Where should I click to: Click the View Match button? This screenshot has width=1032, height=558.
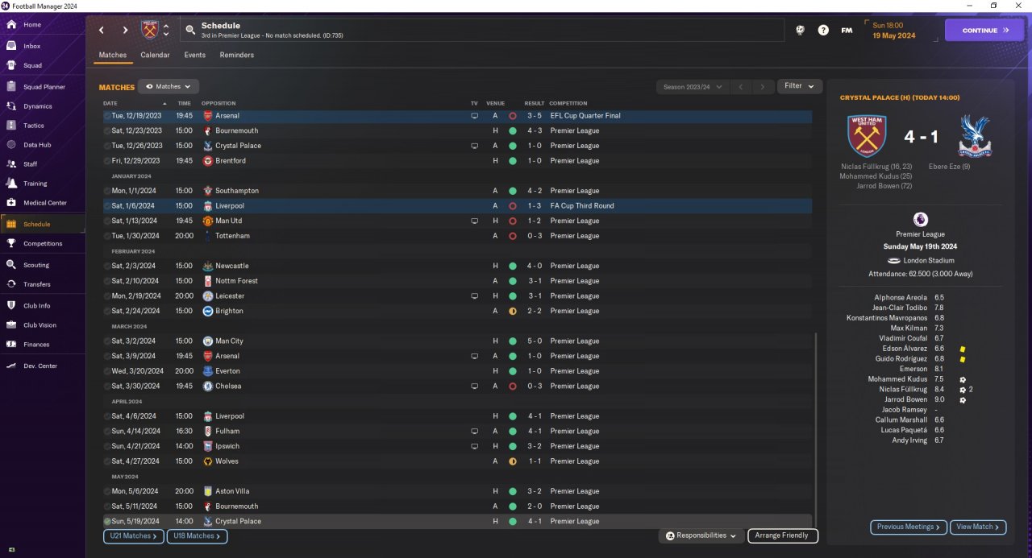click(978, 527)
